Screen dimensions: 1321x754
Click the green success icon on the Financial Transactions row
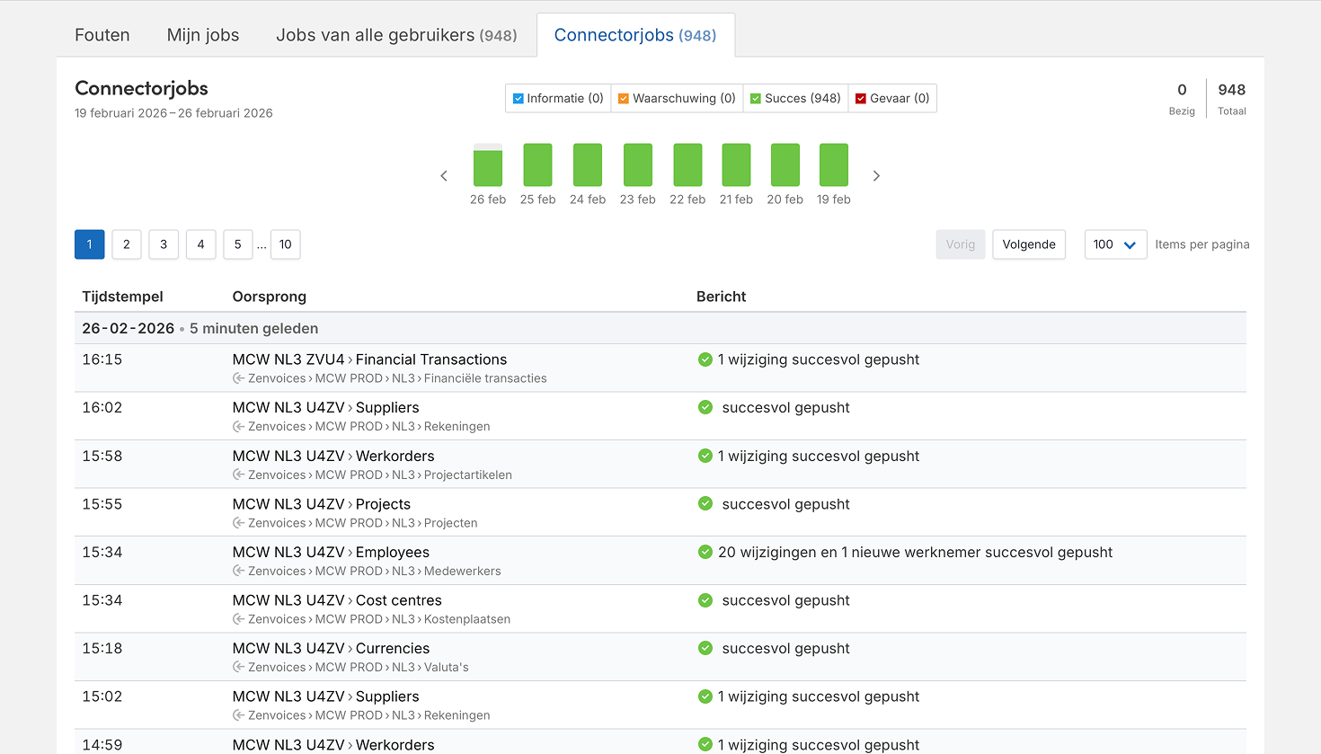(x=705, y=359)
